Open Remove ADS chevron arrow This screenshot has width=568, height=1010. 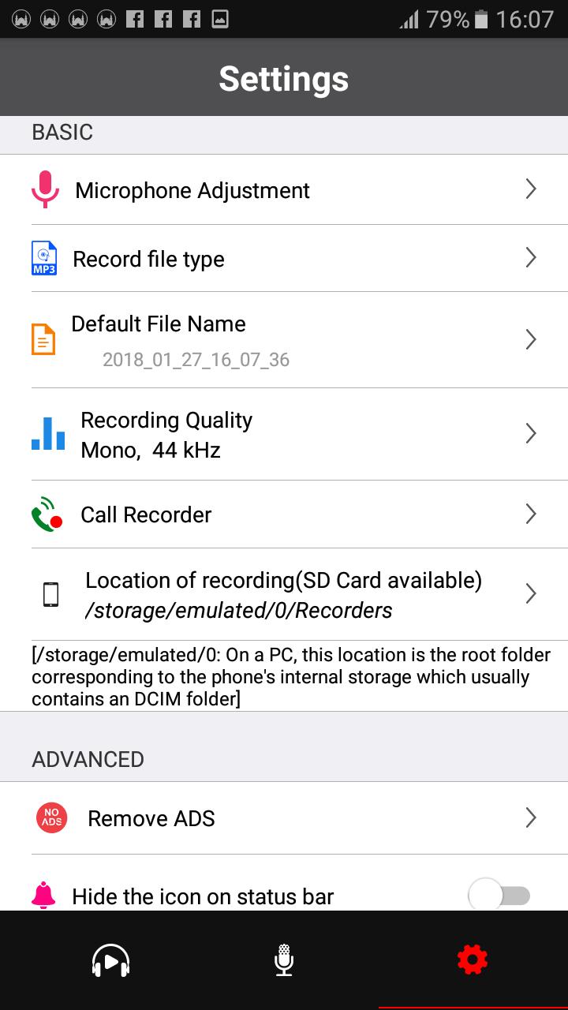pyautogui.click(x=531, y=817)
